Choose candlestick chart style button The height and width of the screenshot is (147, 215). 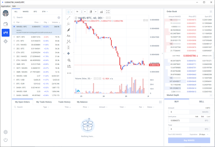tap(91, 12)
